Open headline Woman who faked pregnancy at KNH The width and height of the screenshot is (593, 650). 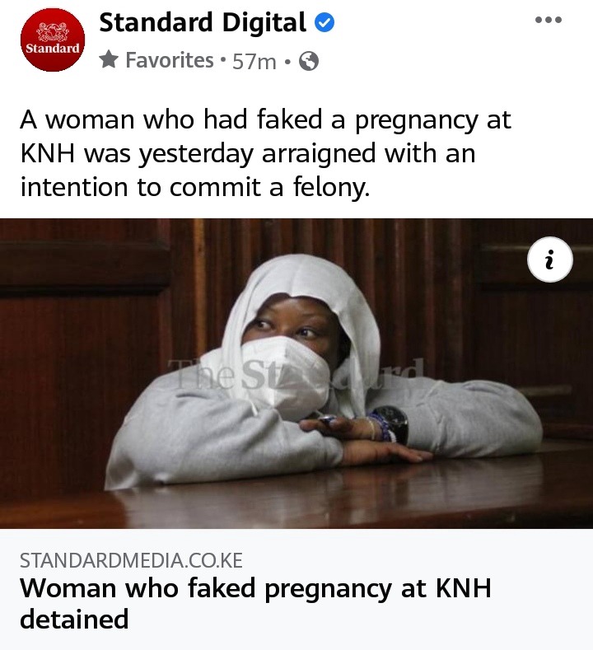(x=255, y=603)
